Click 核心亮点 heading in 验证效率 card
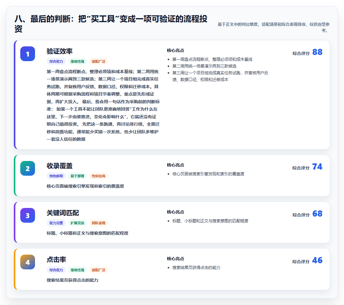344x305 pixels. [x=175, y=50]
